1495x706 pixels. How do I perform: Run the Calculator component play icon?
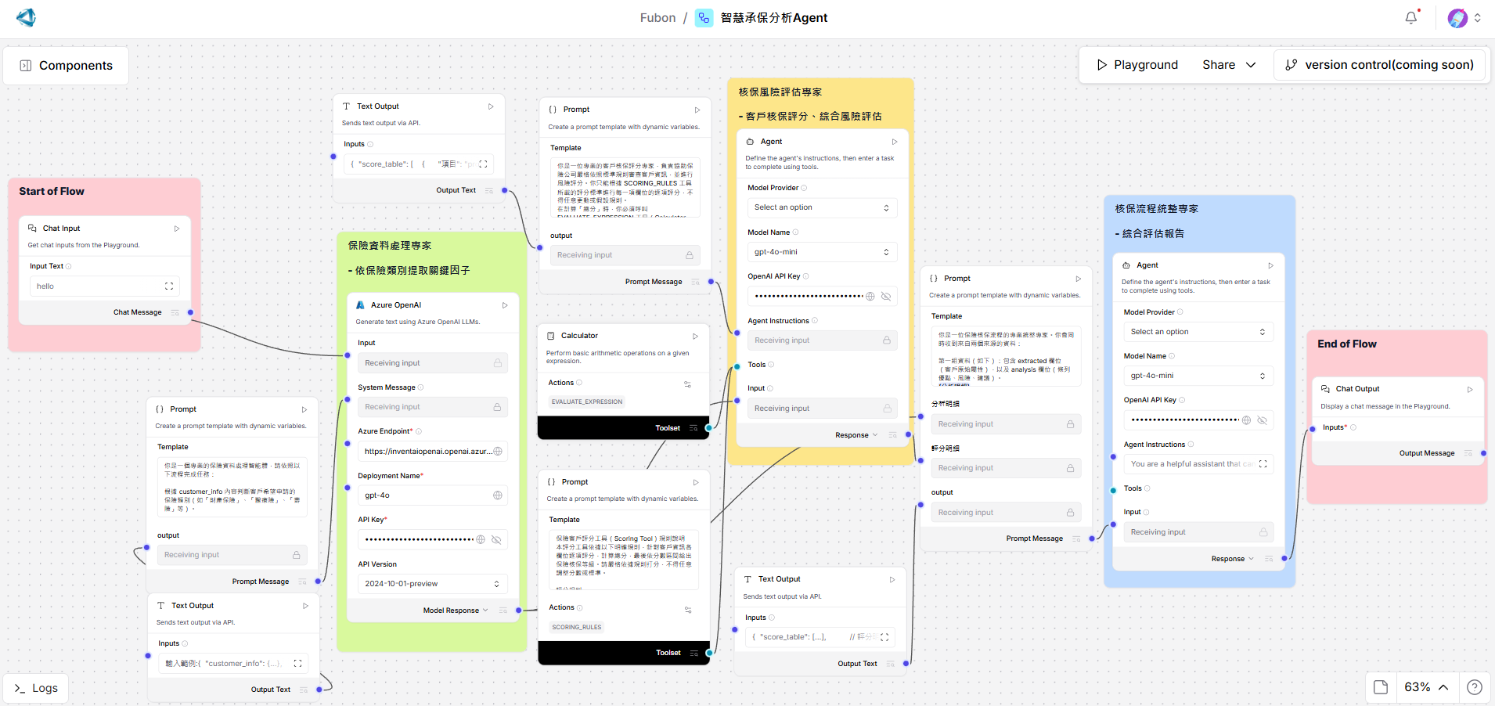695,336
